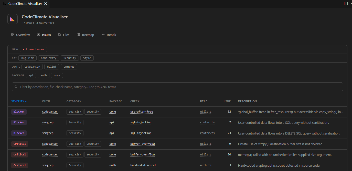The width and height of the screenshot is (352, 171).
Task: Toggle the auth package filter chip
Action: coord(44,76)
